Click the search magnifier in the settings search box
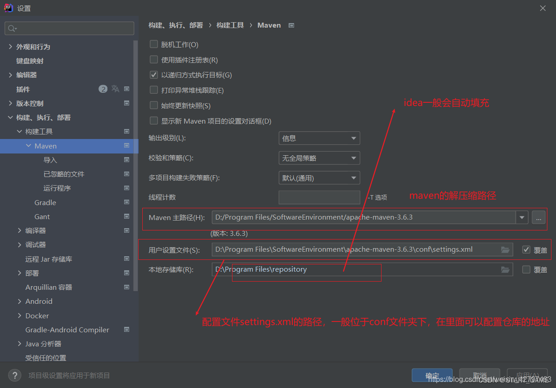 point(10,28)
